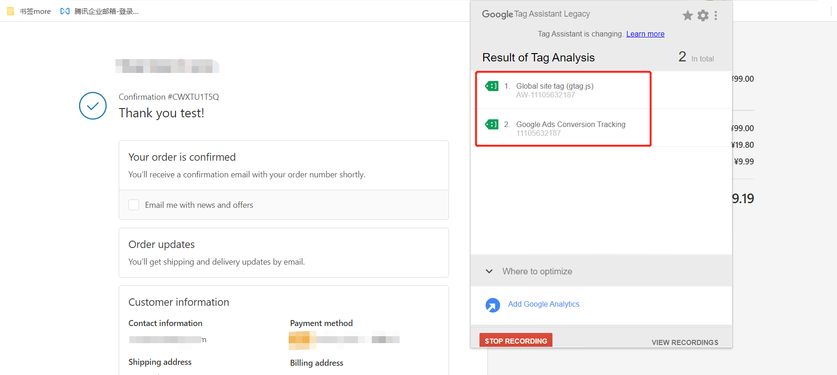
Task: Click the Customer information heading
Action: [179, 302]
